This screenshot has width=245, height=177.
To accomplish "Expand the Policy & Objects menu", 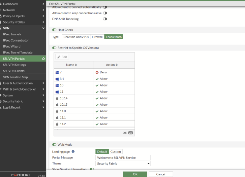I will click(43, 16).
